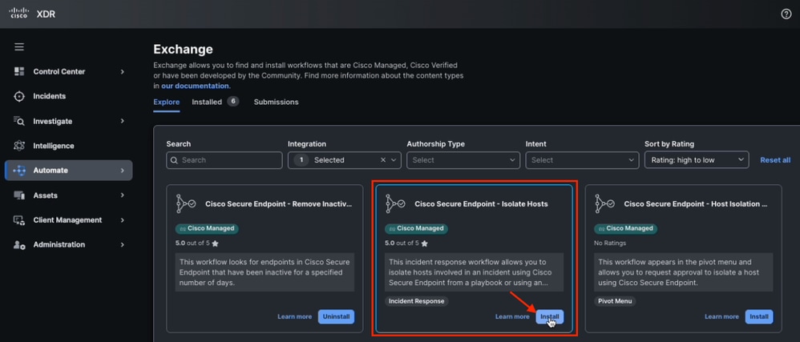Click 'Cisco Secure Endpoint - Host Isolation' title
Screen dimensions: 800x342
point(696,204)
